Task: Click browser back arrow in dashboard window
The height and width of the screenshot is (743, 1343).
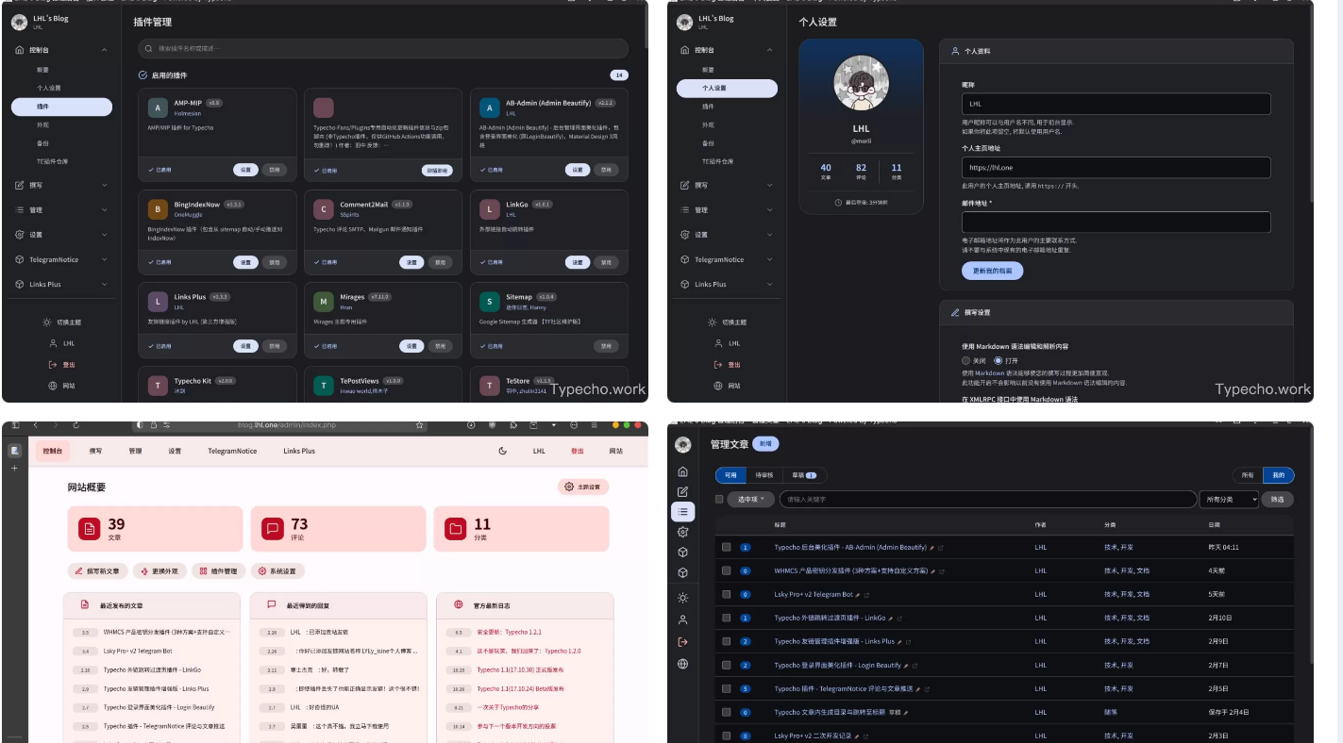Action: (x=35, y=425)
